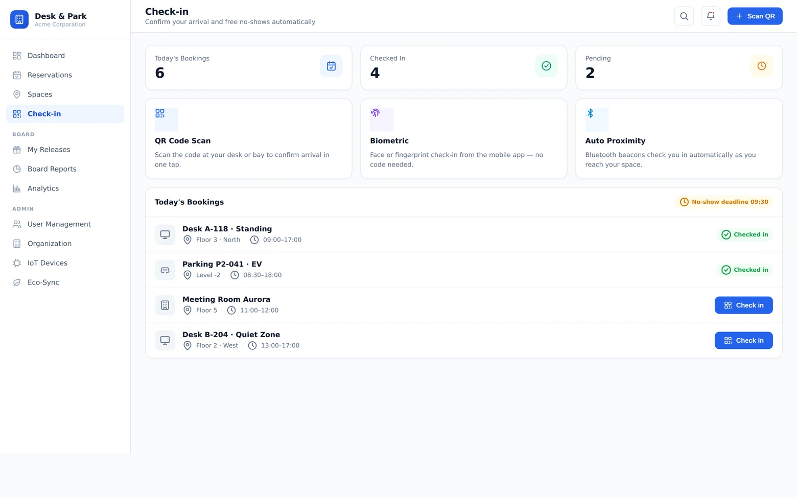The image size is (797, 498).
Task: Open the notifications bell
Action: click(711, 16)
